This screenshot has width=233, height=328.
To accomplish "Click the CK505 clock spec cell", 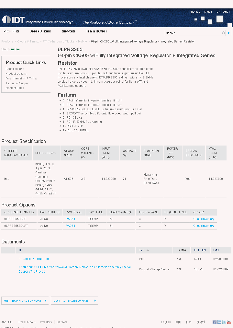I will (x=69, y=179).
